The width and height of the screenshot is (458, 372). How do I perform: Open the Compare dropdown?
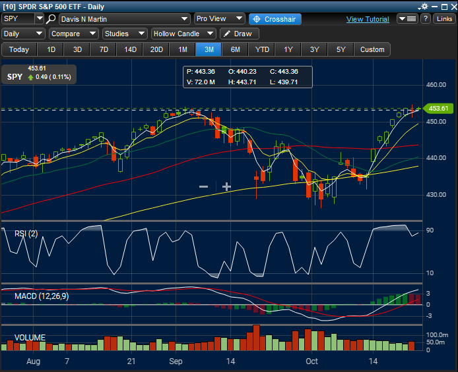pos(73,34)
